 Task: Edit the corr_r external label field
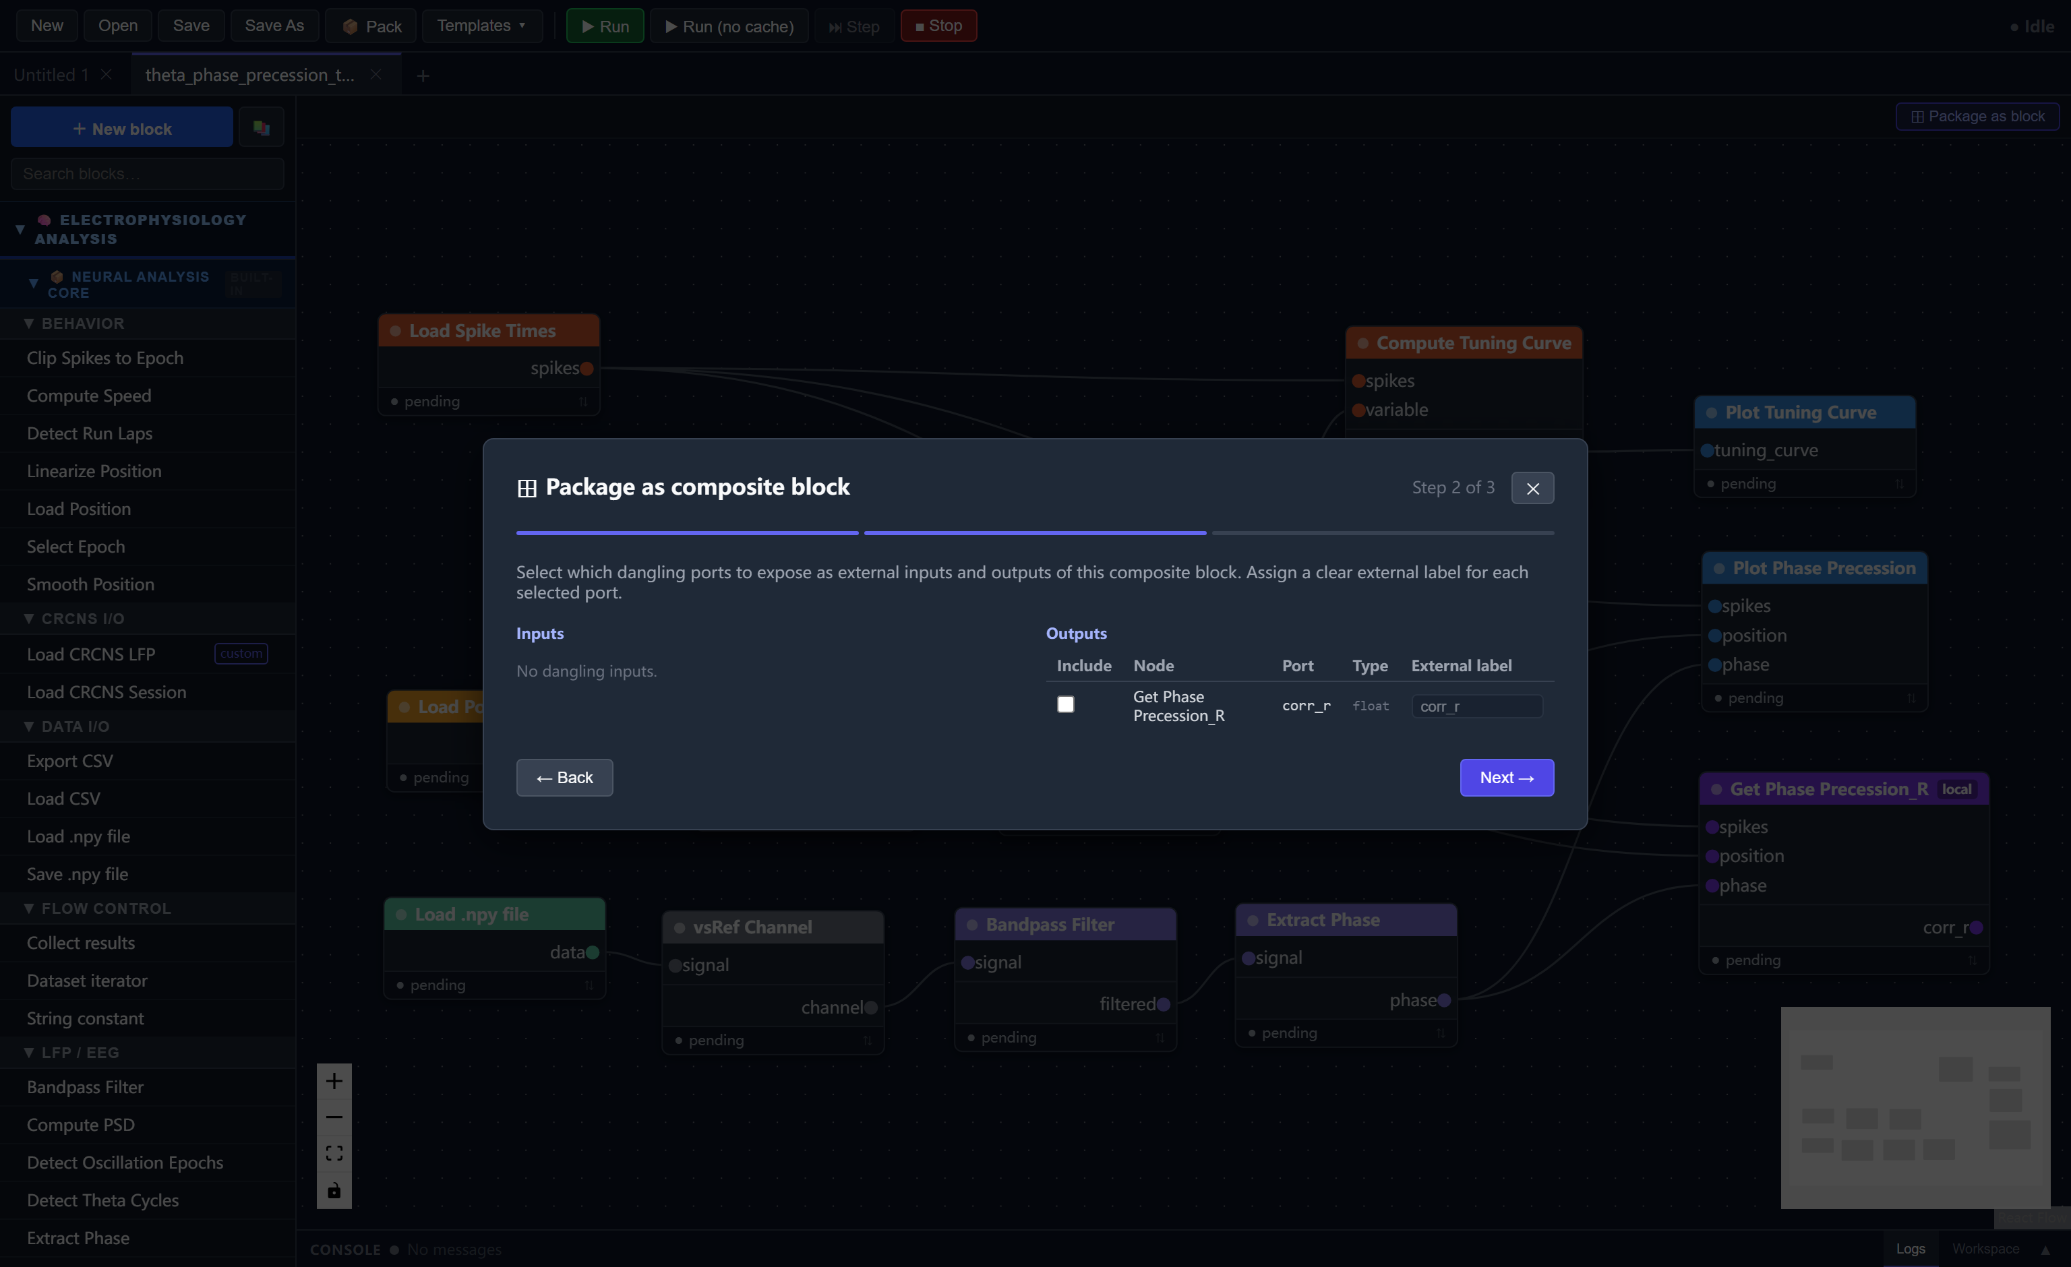tap(1477, 706)
